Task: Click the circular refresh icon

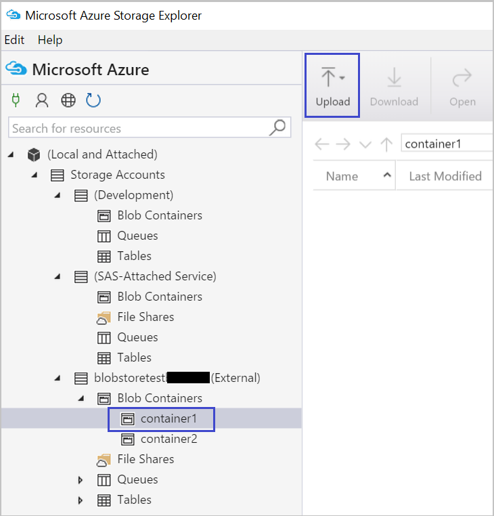Action: (x=93, y=101)
